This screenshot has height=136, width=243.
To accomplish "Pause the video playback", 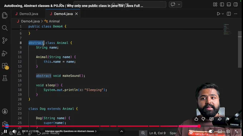I will tap(5, 131).
